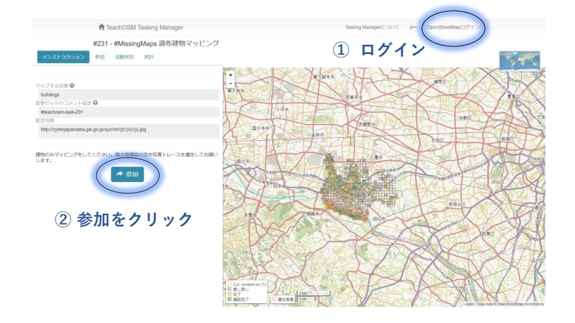This screenshot has width=575, height=323.
Task: Switch to the 活動状況 tab
Action: click(124, 57)
